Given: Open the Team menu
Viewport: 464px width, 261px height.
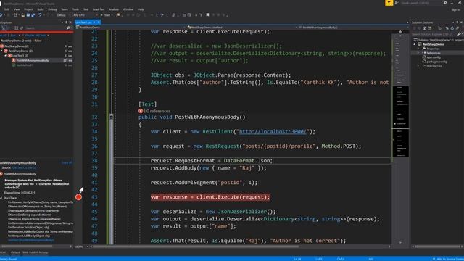Looking at the screenshot, I should [x=65, y=9].
